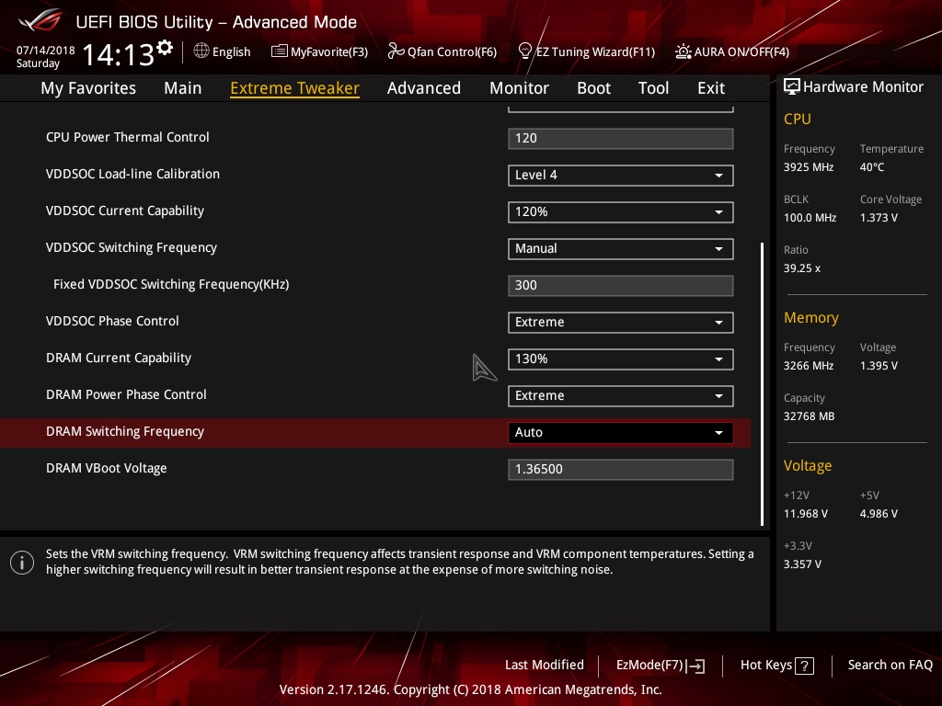Select CPU Power Thermal Control label
Viewport: 942px width, 706px height.
pos(127,137)
